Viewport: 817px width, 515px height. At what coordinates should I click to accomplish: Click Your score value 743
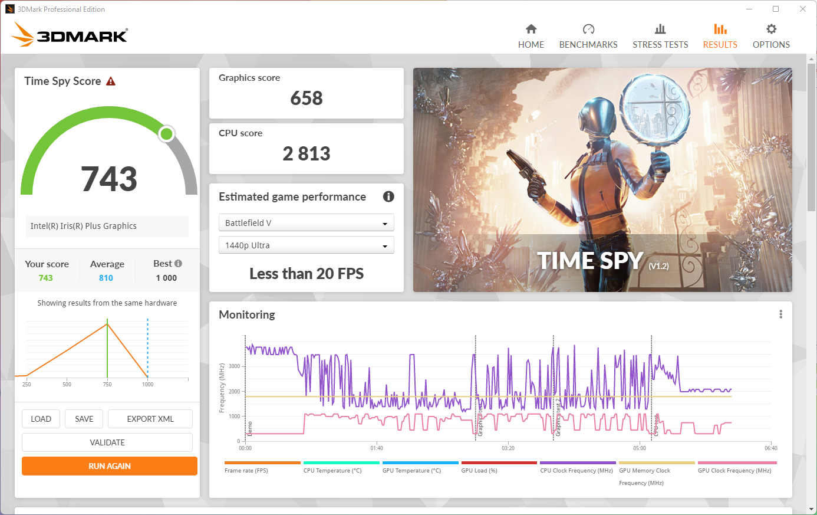pos(46,278)
